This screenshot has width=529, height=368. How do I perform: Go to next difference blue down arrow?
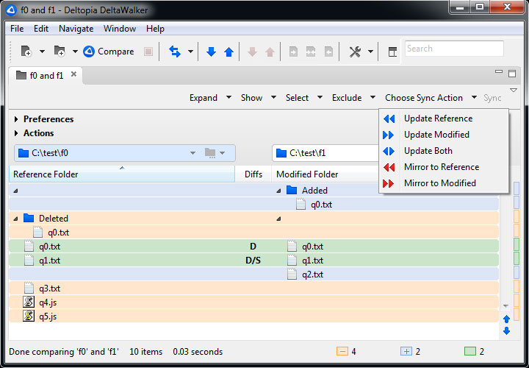pyautogui.click(x=211, y=52)
